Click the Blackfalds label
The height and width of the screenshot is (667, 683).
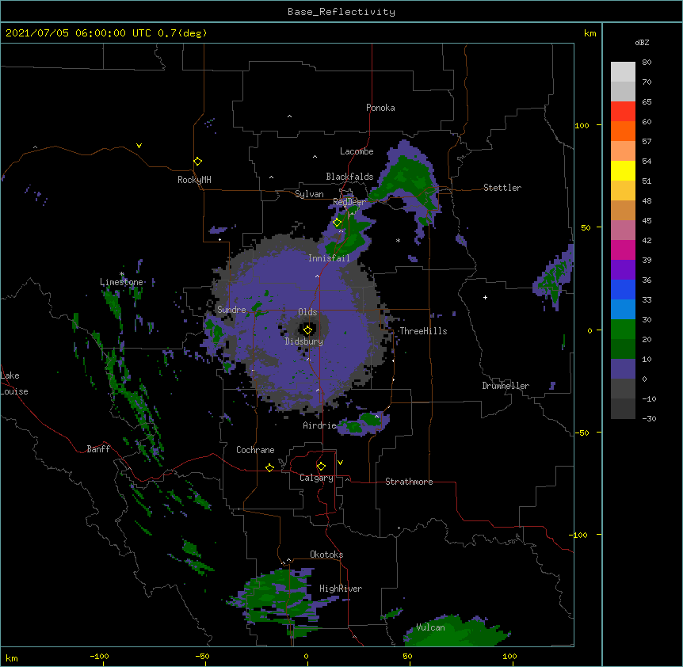[349, 177]
